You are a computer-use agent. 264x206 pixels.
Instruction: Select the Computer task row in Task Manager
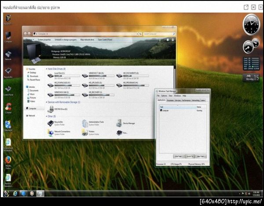(x=183, y=111)
